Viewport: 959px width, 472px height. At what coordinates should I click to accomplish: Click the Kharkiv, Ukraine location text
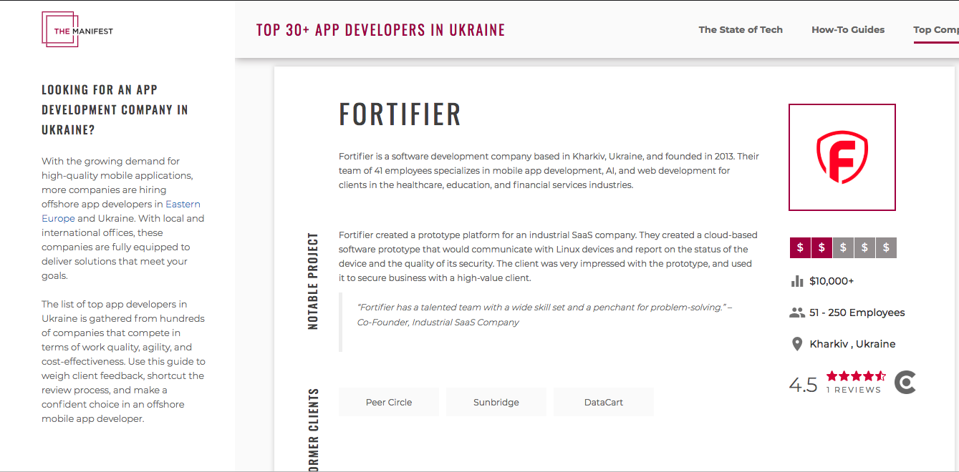click(853, 344)
